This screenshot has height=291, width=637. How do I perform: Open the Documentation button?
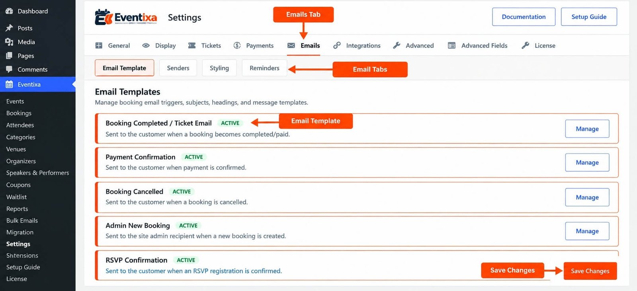tap(524, 17)
